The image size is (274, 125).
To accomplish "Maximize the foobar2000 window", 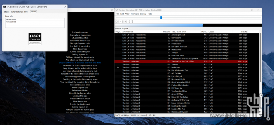I will click(251, 10).
